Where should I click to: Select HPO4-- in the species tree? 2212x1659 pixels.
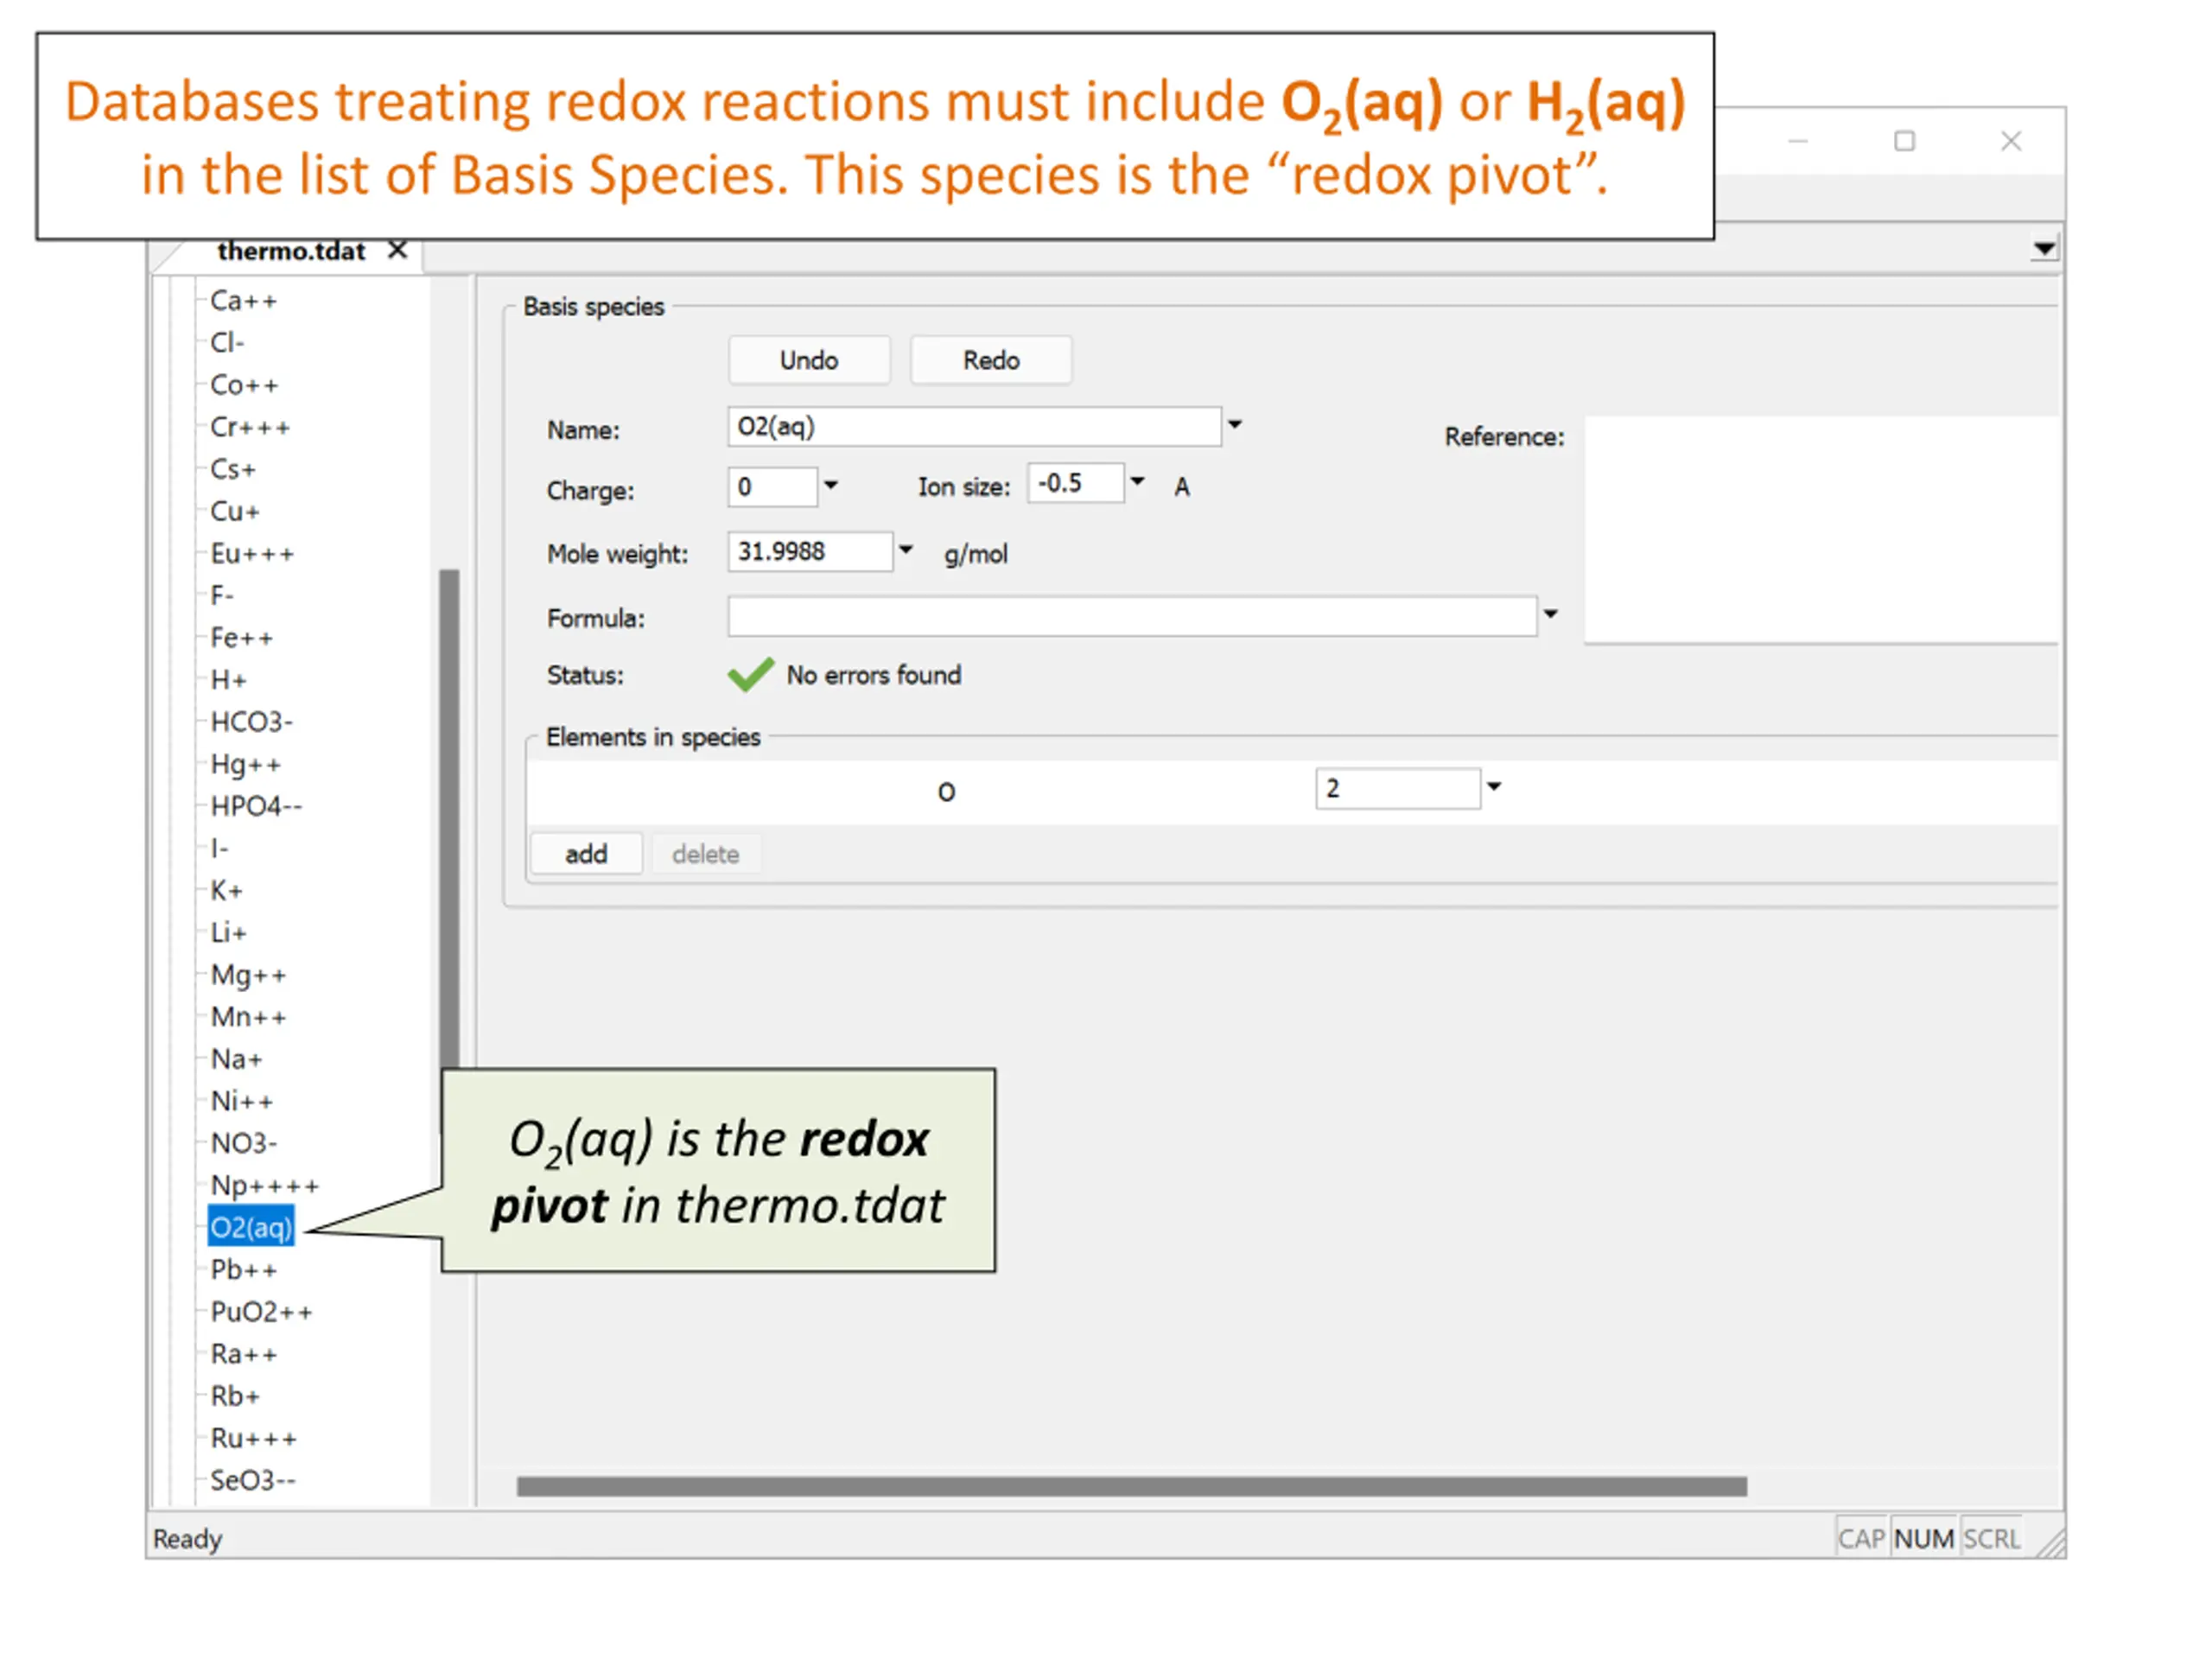coord(256,806)
